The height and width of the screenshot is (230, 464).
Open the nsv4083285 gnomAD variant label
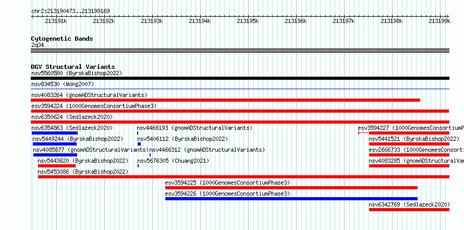(417, 161)
